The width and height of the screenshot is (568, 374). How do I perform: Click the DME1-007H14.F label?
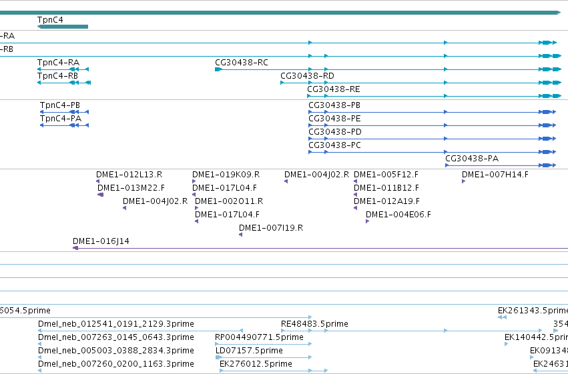pos(495,175)
